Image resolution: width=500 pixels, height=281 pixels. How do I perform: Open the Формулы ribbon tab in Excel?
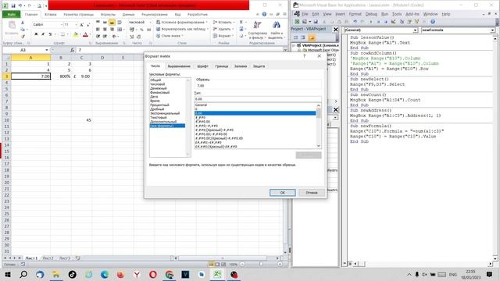point(108,15)
